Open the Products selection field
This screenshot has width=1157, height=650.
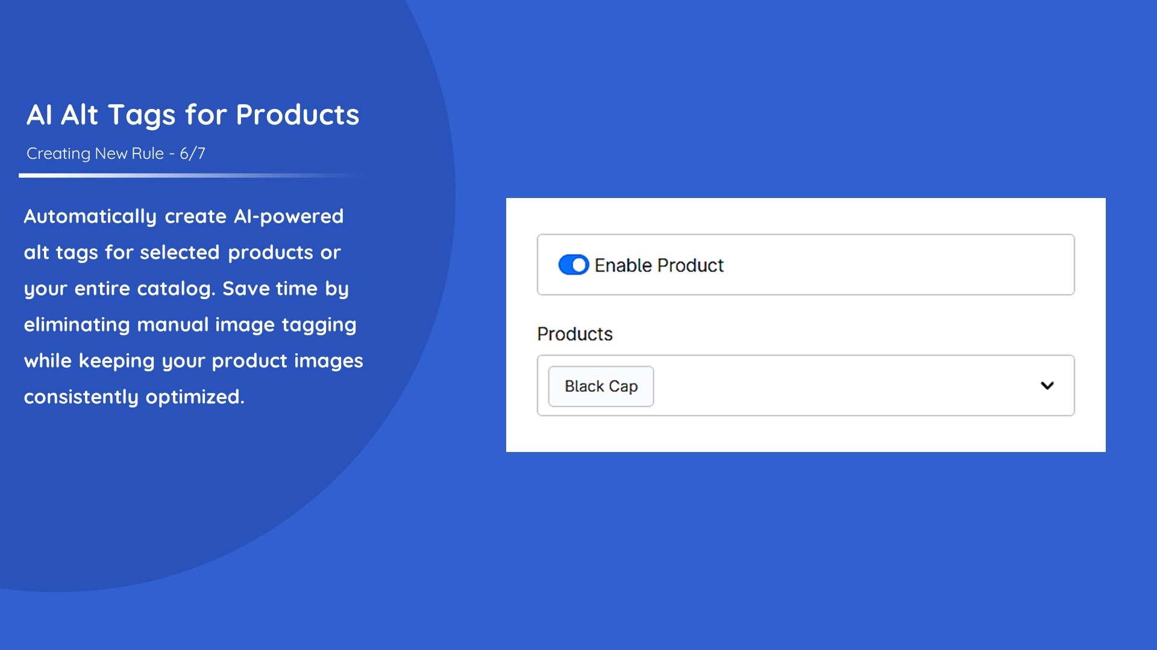806,385
